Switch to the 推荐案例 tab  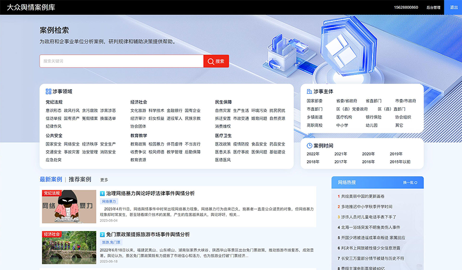point(80,179)
